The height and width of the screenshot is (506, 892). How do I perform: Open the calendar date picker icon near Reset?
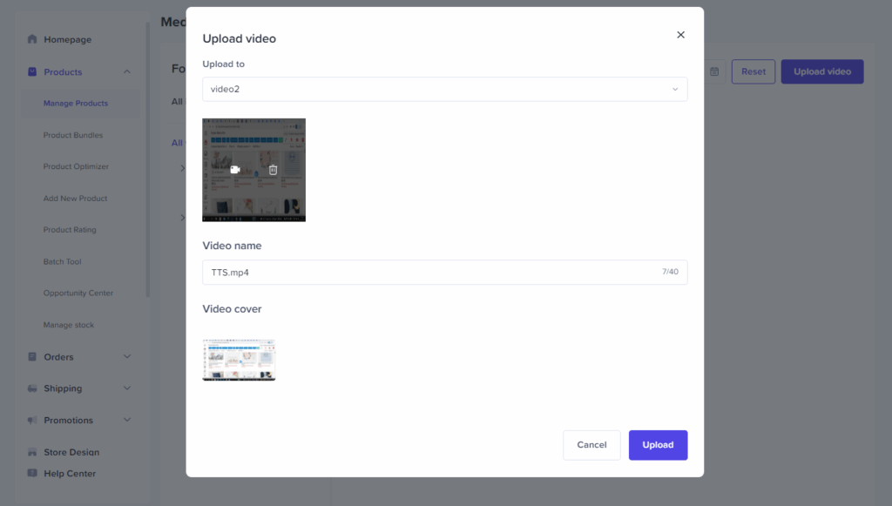click(714, 71)
